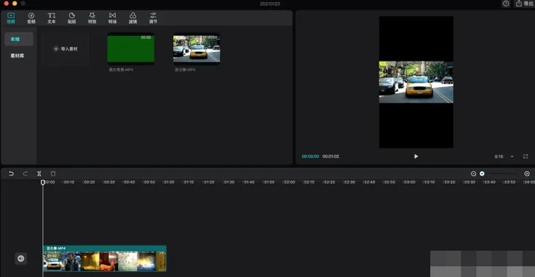
Task: Open the 贴纸 (Stickers) tab
Action: click(71, 18)
